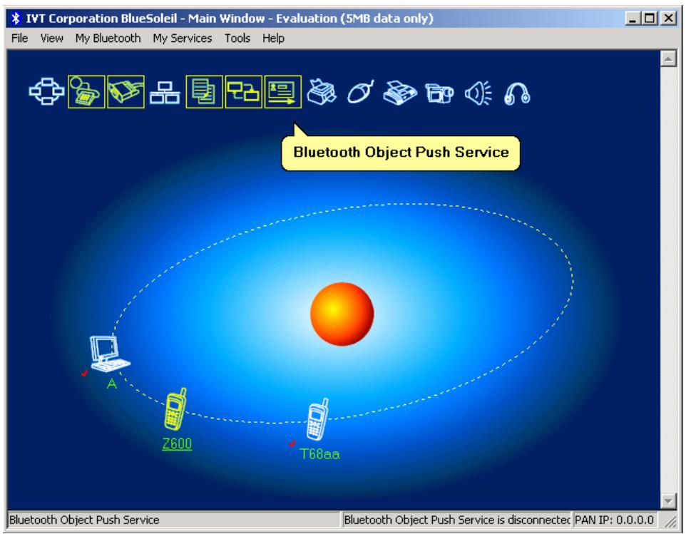
Task: Select the Bluetooth Printer service icon
Action: click(322, 92)
